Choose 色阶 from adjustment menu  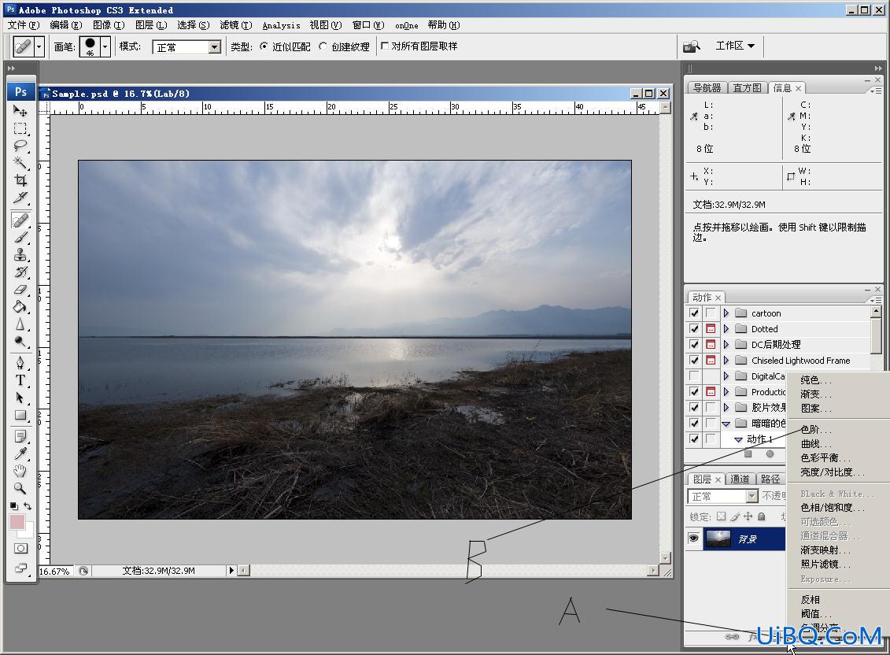pyautogui.click(x=815, y=430)
